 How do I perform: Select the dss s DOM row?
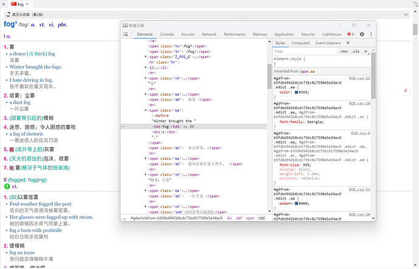(x=164, y=132)
